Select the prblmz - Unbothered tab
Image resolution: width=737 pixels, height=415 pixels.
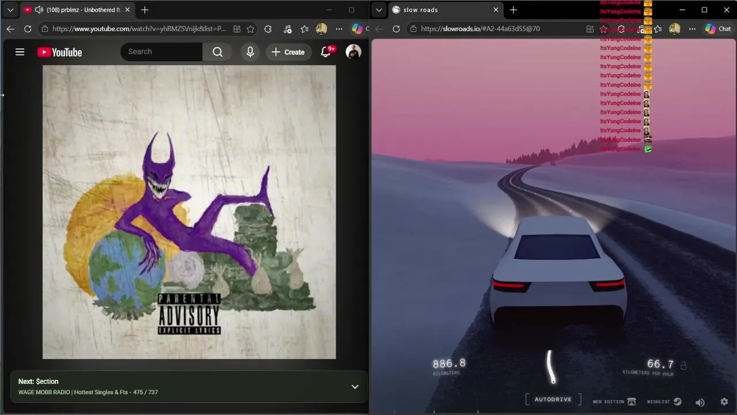click(x=77, y=10)
